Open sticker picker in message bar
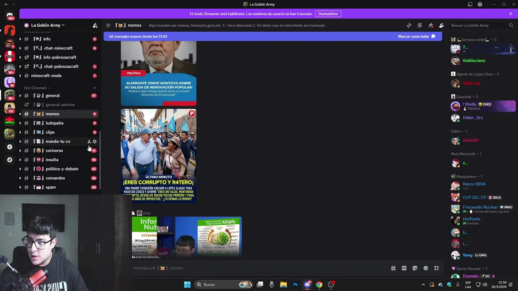The image size is (518, 291). tap(415, 268)
